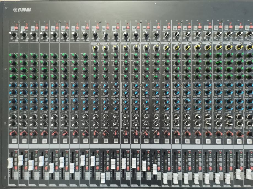This screenshot has height=189, width=253.
Task: Click the red PAN knob on channel 11
Action: (116, 133)
